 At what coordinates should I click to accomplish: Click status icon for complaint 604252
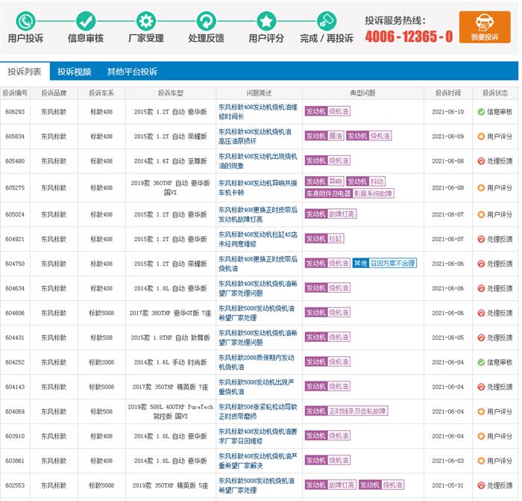481,362
